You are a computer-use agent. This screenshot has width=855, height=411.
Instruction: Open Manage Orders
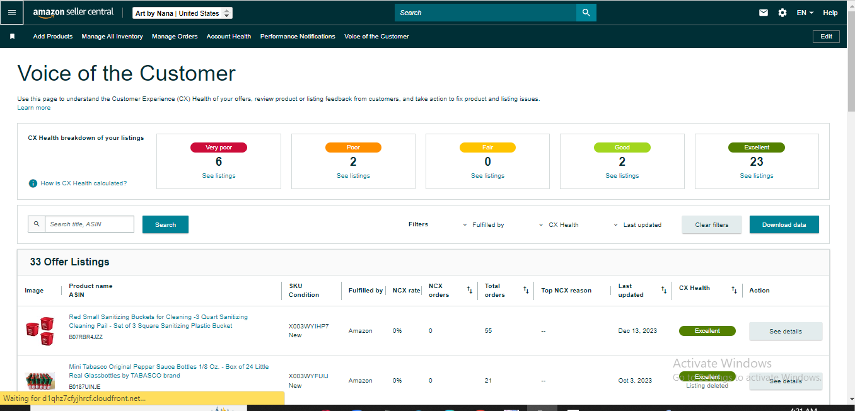(175, 37)
